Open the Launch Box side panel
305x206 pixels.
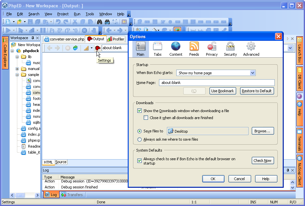[x=300, y=50]
